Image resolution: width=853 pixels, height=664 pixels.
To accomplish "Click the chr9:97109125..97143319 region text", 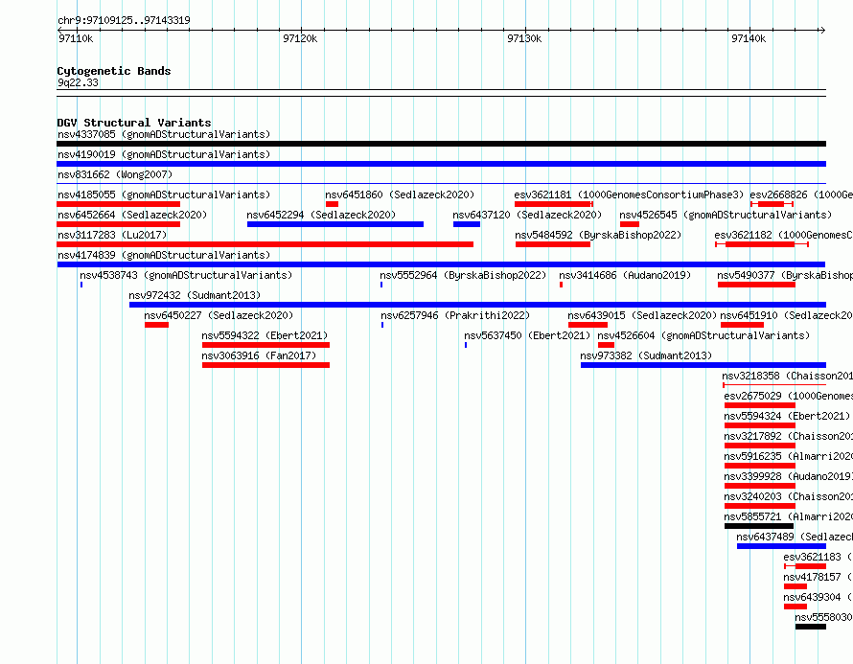I will coord(124,21).
